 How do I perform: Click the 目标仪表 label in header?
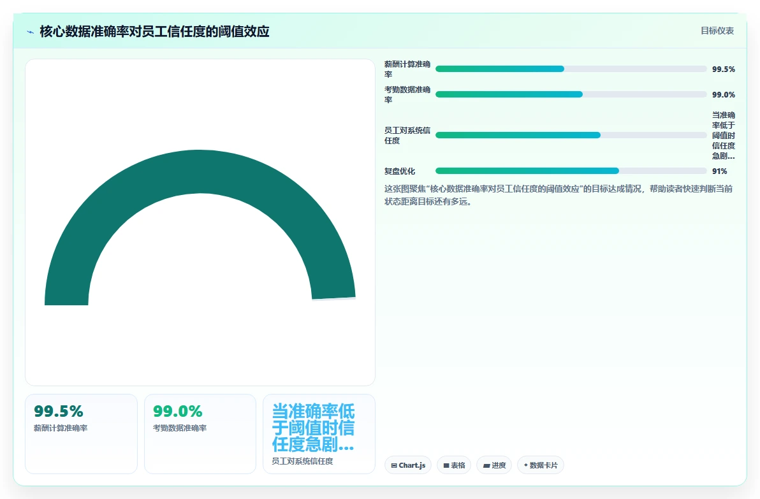[717, 31]
